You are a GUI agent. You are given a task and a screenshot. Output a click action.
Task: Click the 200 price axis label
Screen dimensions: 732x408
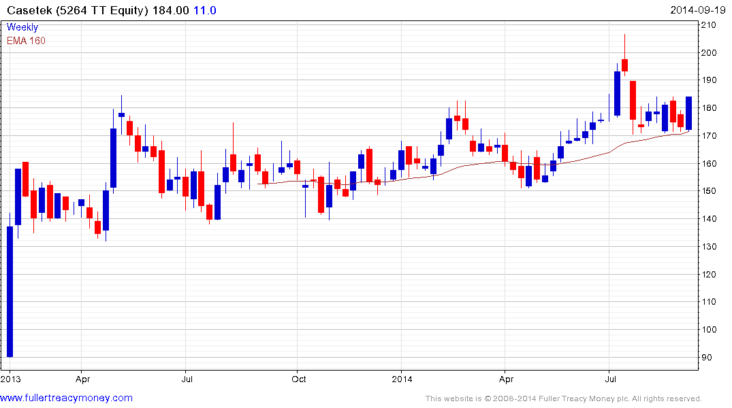(x=709, y=52)
